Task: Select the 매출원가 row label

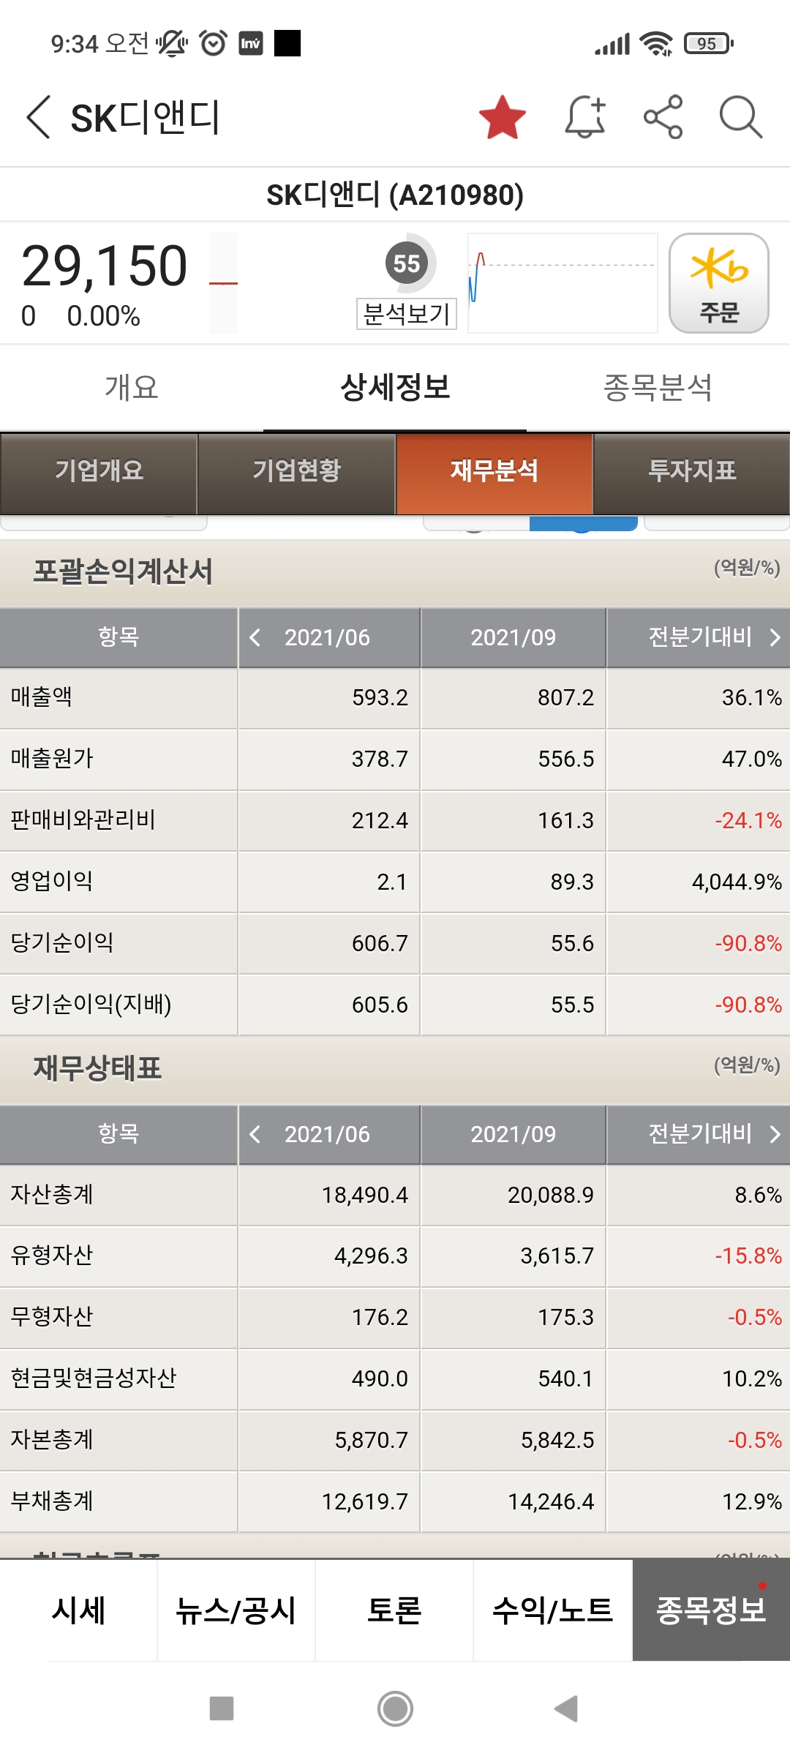Action: pos(52,759)
